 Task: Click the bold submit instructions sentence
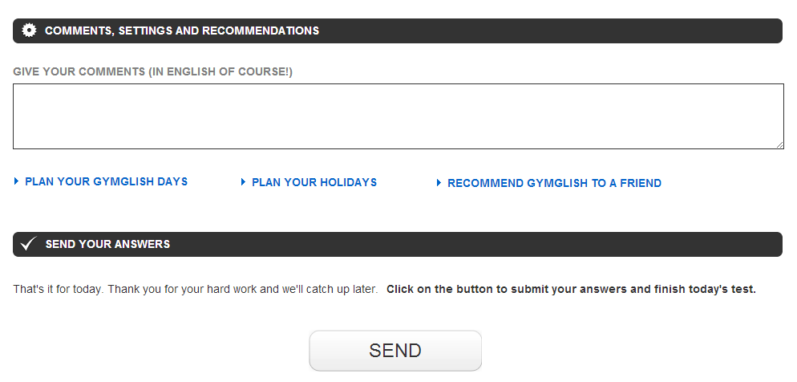pos(572,290)
